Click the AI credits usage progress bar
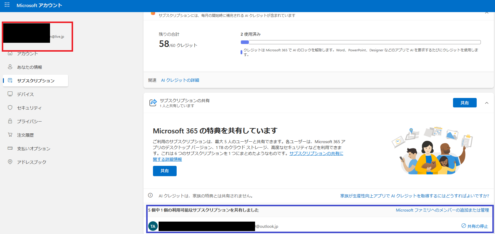Screen dimensions: 495x234 tap(361, 42)
